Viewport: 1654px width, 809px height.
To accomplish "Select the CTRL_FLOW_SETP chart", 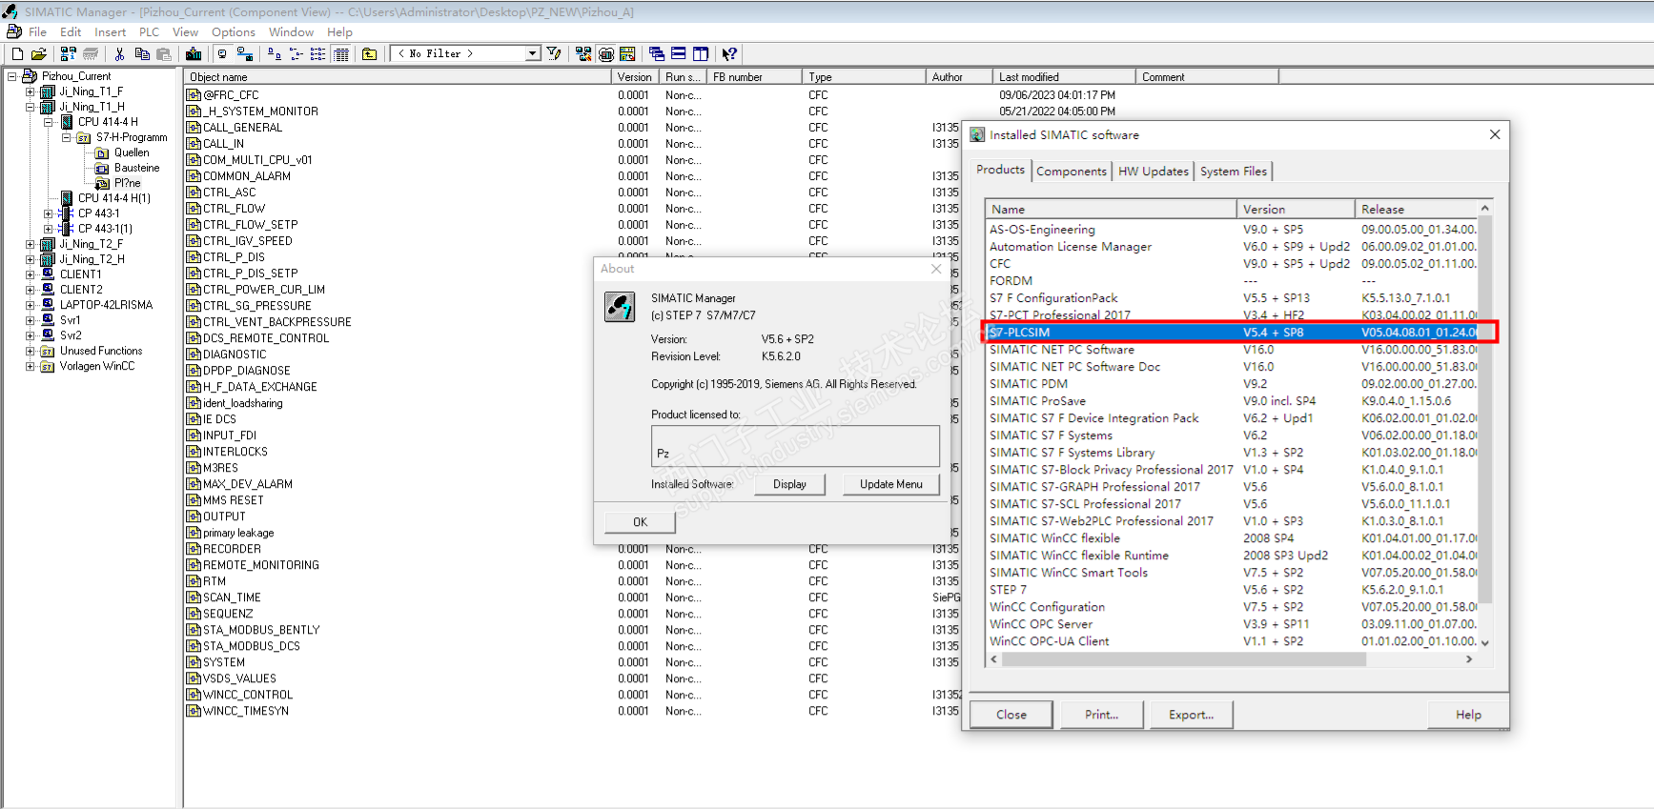I will coord(250,225).
